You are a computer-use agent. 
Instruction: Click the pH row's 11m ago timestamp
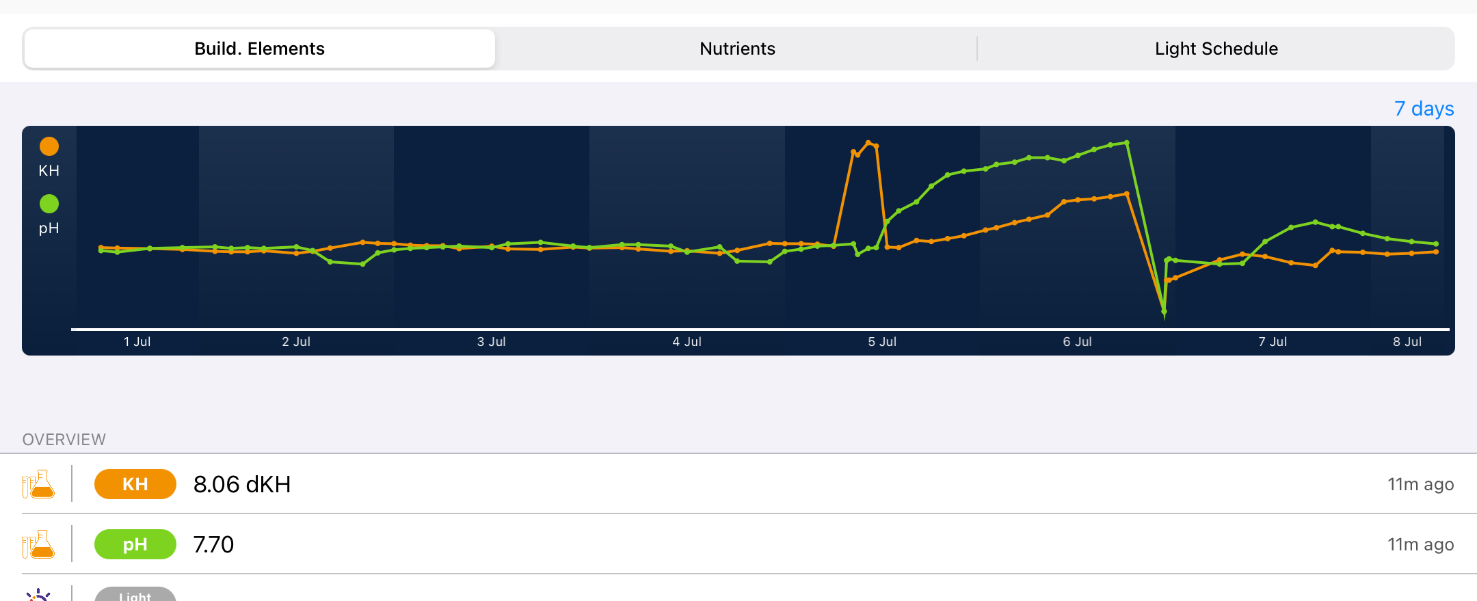(1420, 544)
